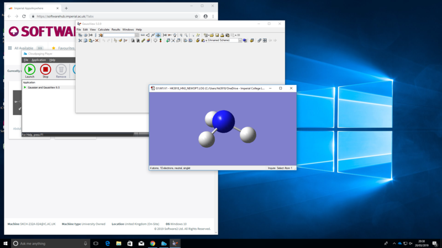Bookmark this page with the star icon

click(196, 17)
